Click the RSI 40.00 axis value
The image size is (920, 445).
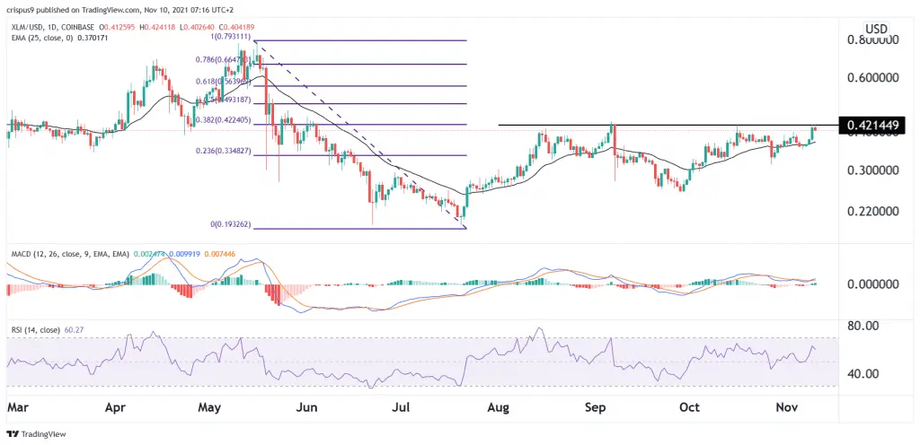click(x=865, y=373)
